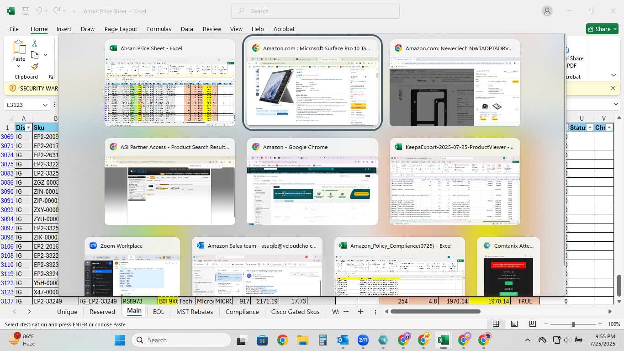Viewport: 624px width, 351px height.
Task: Click the Windows taskbar Search box
Action: coord(181,340)
